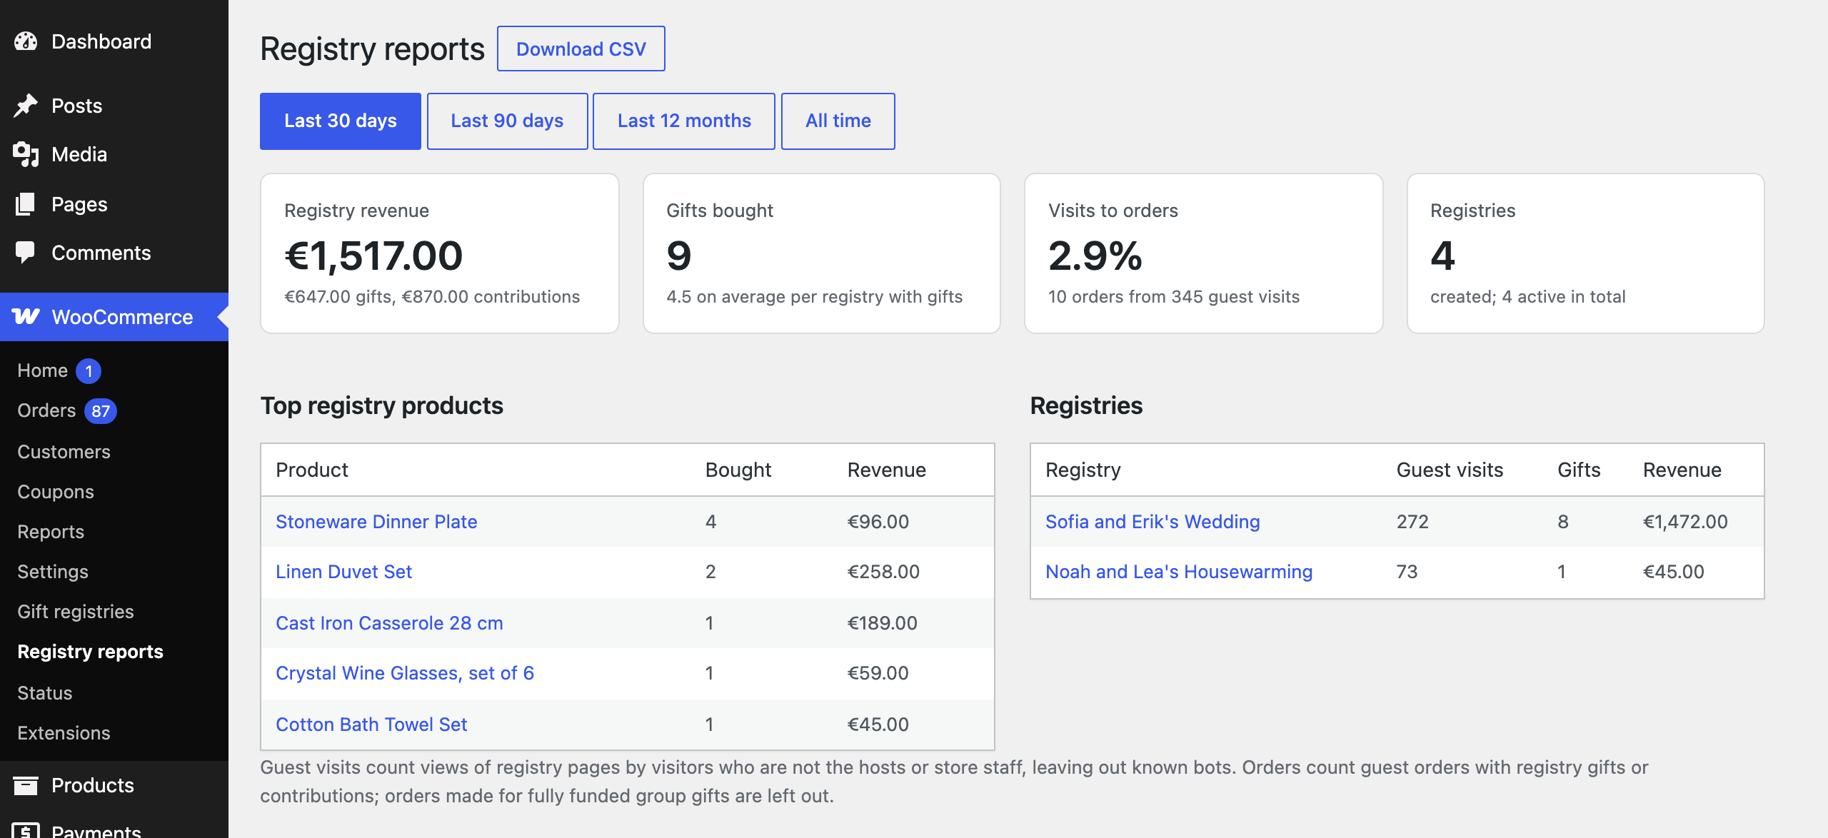
Task: Click the €1,517.00 registry revenue value
Action: [373, 256]
